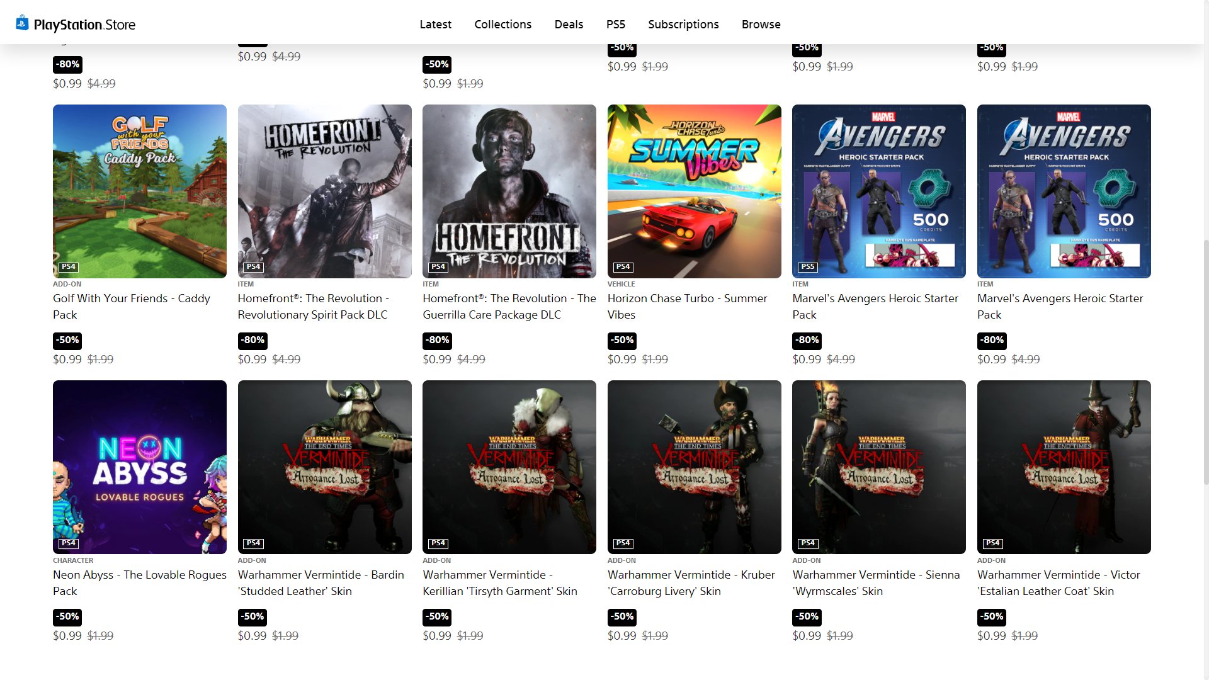Image resolution: width=1209 pixels, height=680 pixels.
Task: Open the Browse nav item
Action: tap(761, 25)
